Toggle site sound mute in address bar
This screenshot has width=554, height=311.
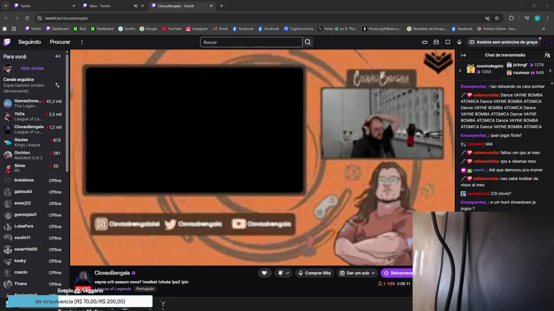487,18
